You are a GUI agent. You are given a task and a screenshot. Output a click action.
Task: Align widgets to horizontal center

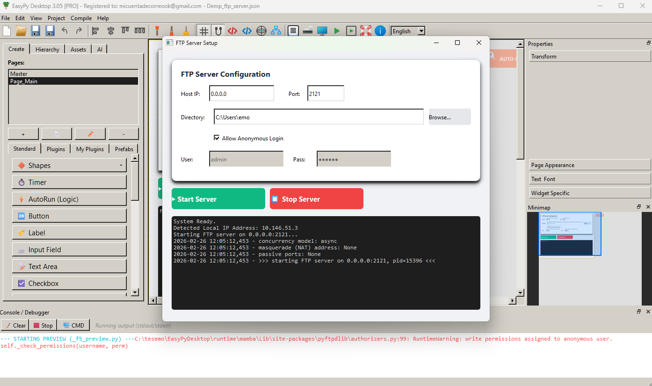pyautogui.click(x=110, y=31)
